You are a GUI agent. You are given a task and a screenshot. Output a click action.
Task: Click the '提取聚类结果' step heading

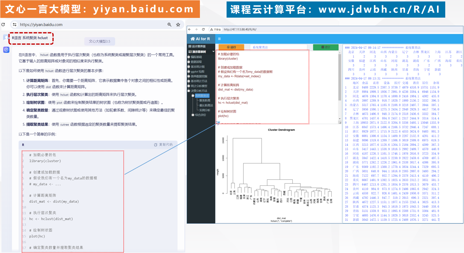coord(37,124)
